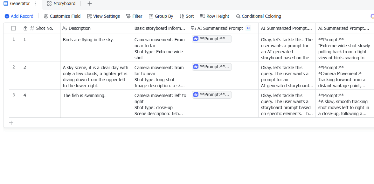The height and width of the screenshot is (184, 374).
Task: Open the View Settings panel
Action: [103, 16]
